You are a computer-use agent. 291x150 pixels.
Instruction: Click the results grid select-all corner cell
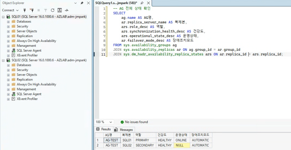pos(99,135)
